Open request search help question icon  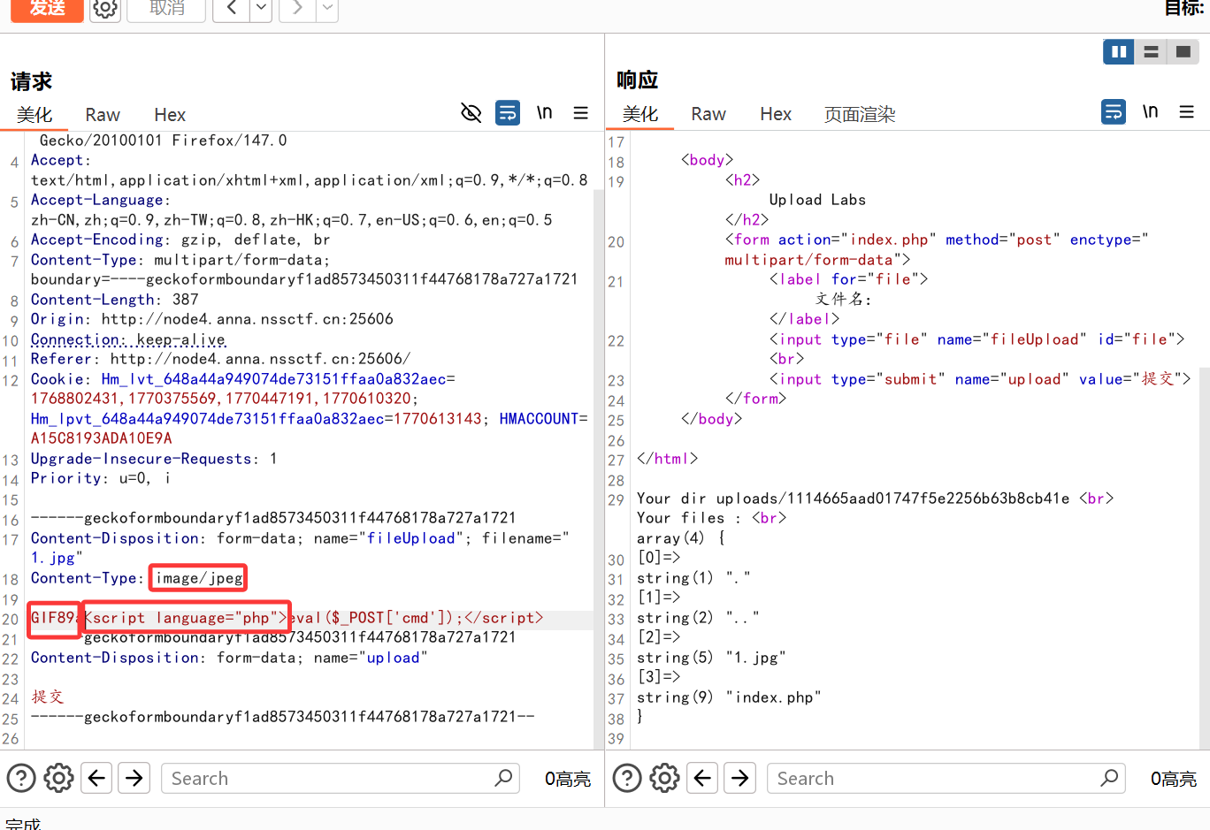coord(21,778)
